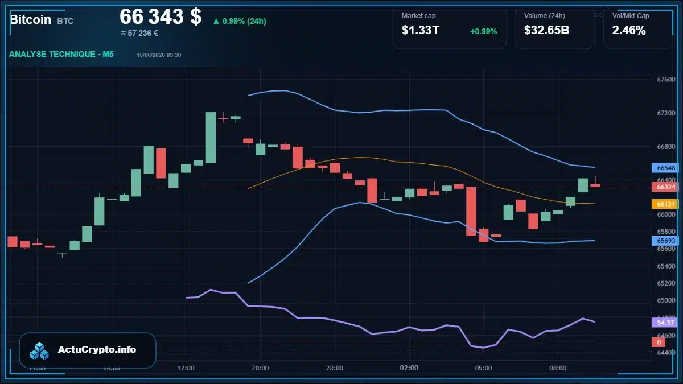
Task: Click the 2.46% Vol/Mkt Cap value
Action: pos(629,31)
